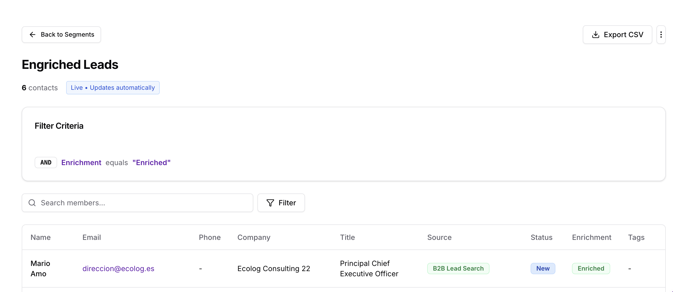The height and width of the screenshot is (292, 673).
Task: Click the New status badge
Action: tap(543, 269)
